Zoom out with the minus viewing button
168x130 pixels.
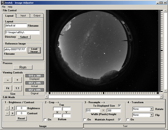pyautogui.click(x=8, y=80)
